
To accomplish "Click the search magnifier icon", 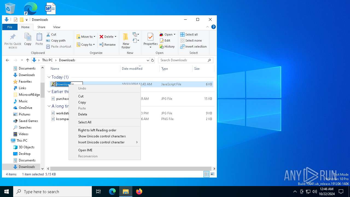I will click(209, 60).
